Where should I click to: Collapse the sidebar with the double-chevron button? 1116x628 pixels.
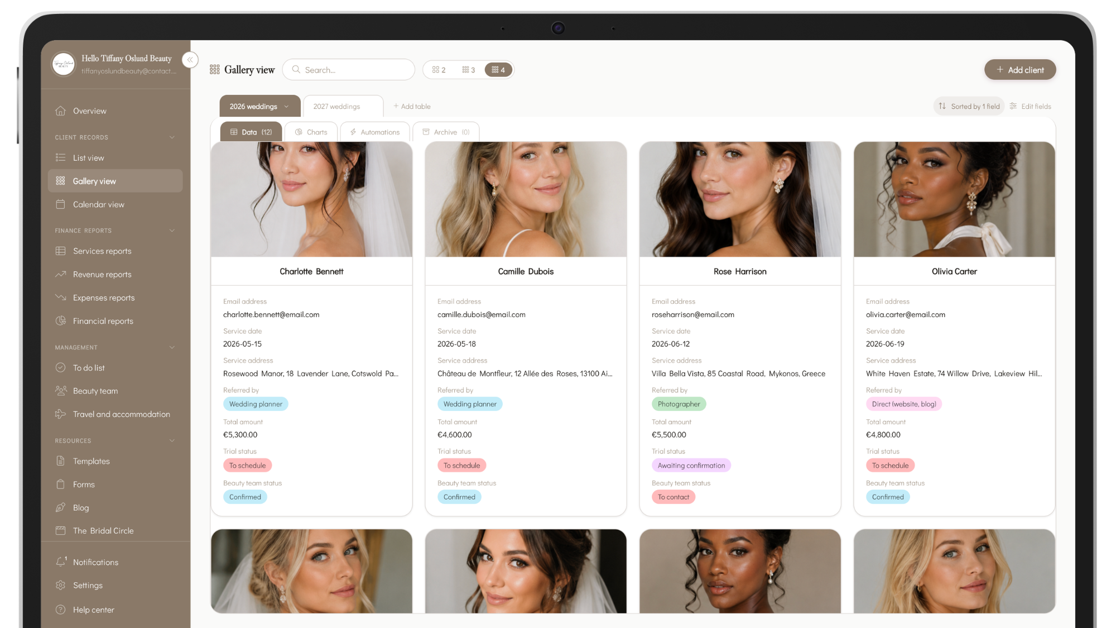[x=190, y=60]
